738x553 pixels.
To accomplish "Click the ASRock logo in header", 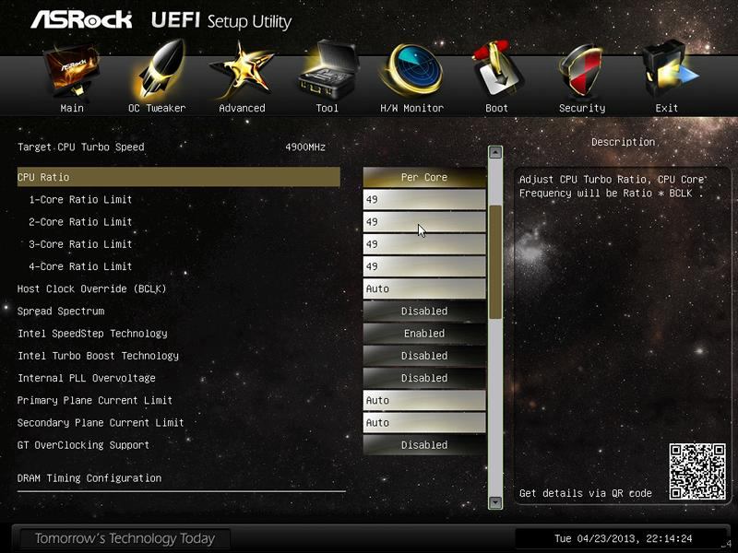I will 81,19.
